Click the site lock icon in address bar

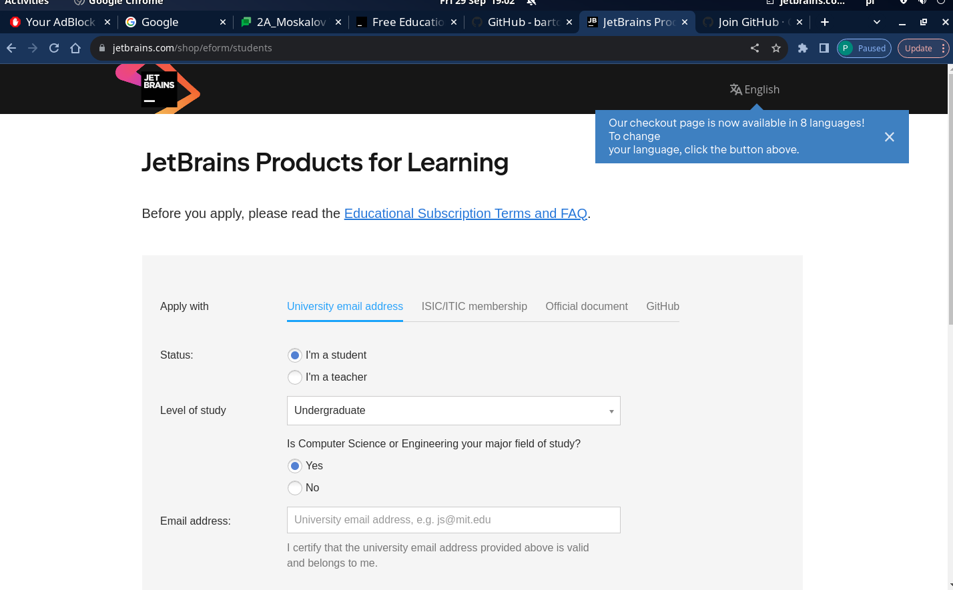(102, 48)
